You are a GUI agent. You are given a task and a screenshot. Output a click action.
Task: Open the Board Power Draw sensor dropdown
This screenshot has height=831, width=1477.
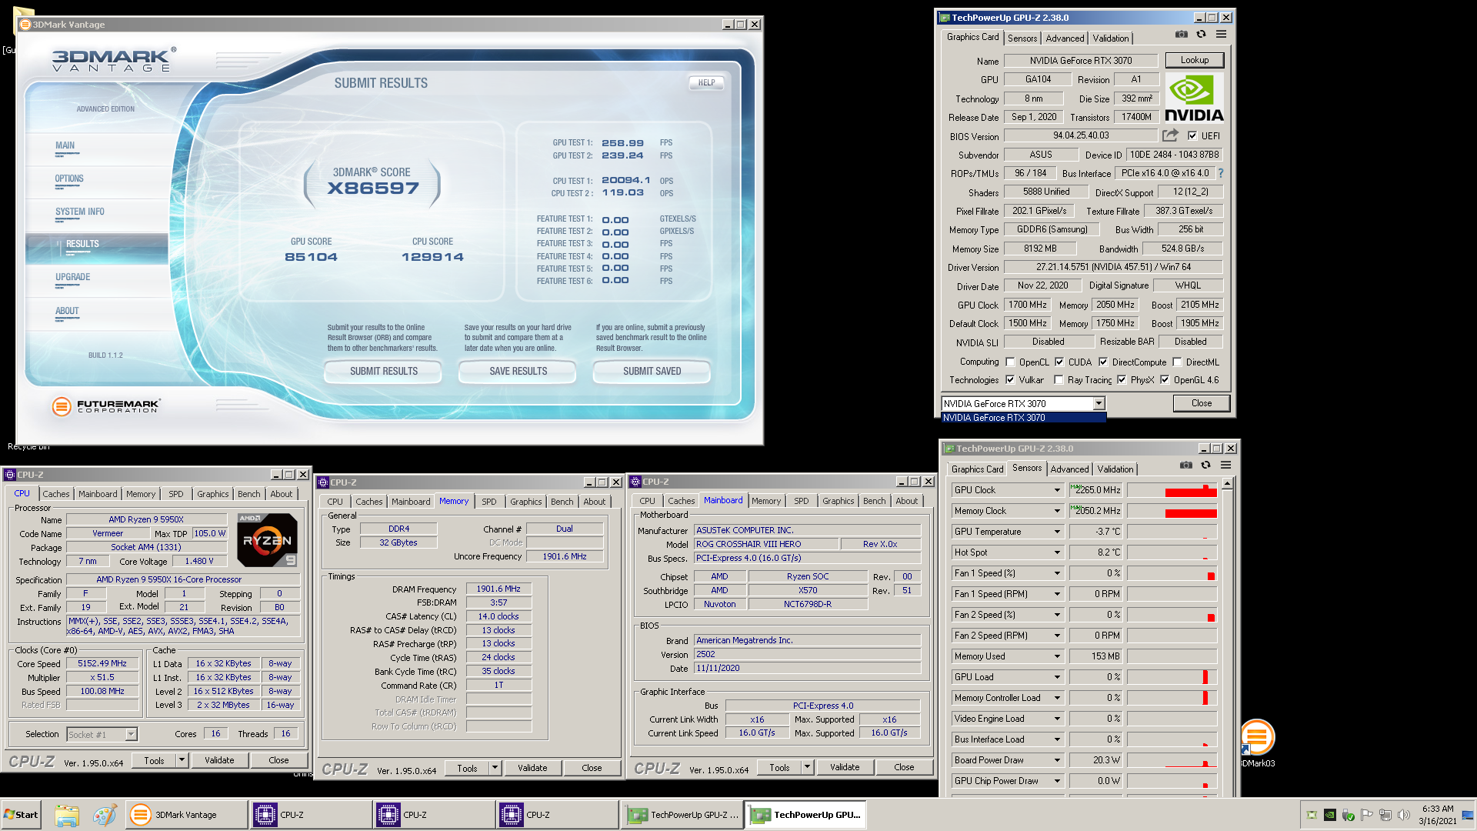tap(1057, 760)
